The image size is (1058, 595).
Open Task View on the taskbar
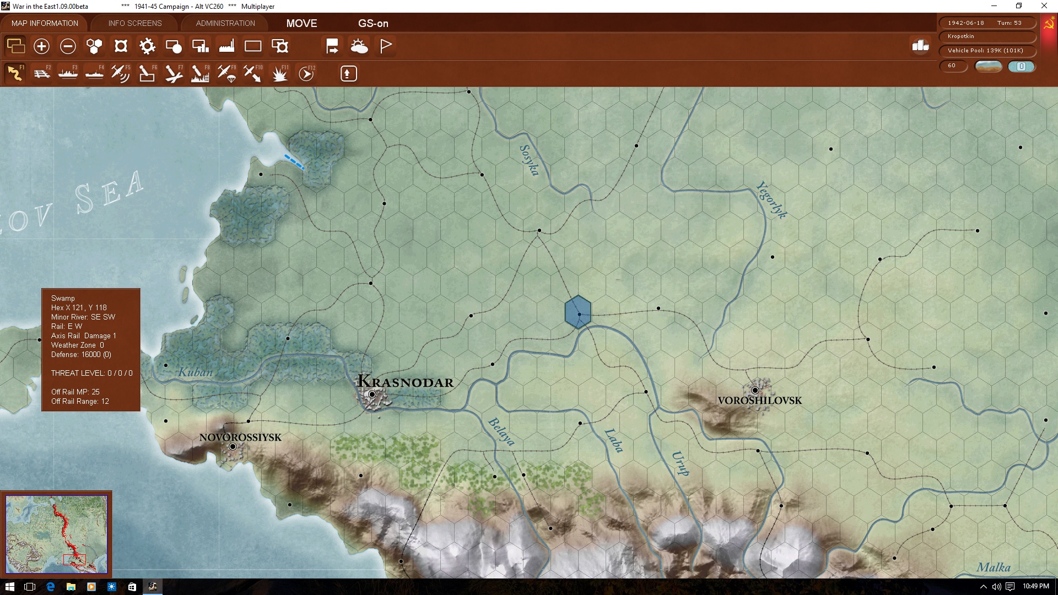pos(30,587)
